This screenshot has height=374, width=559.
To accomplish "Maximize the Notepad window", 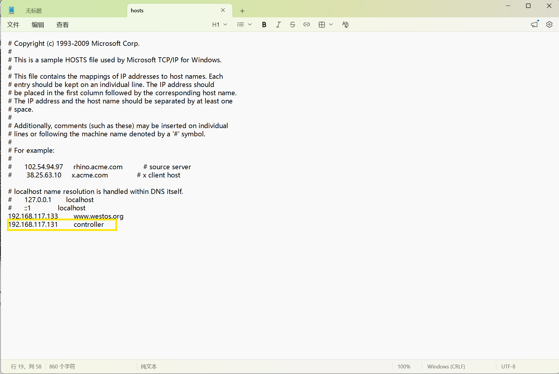I will [x=528, y=6].
